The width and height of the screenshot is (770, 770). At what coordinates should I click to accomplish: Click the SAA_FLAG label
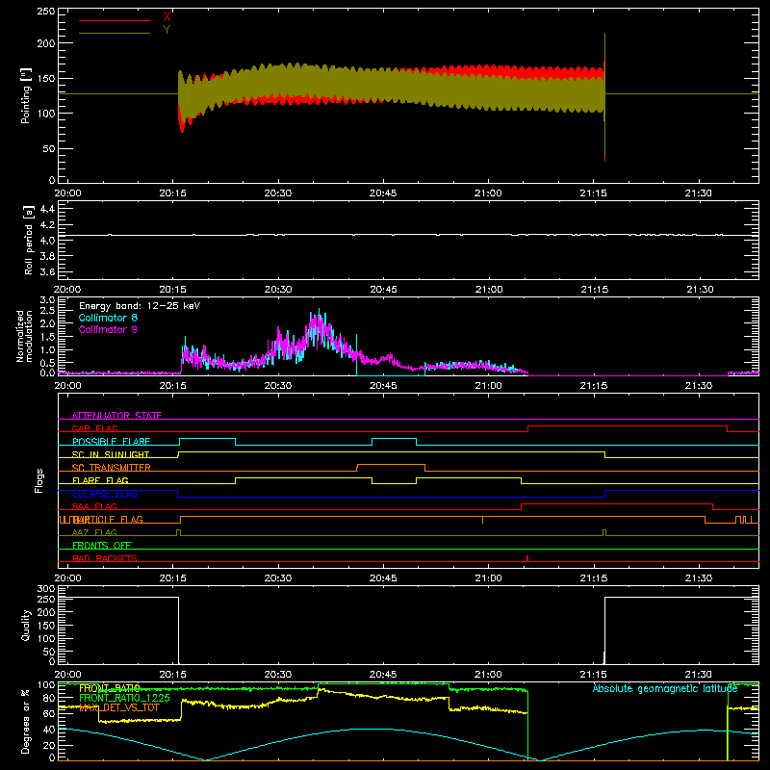pyautogui.click(x=94, y=506)
